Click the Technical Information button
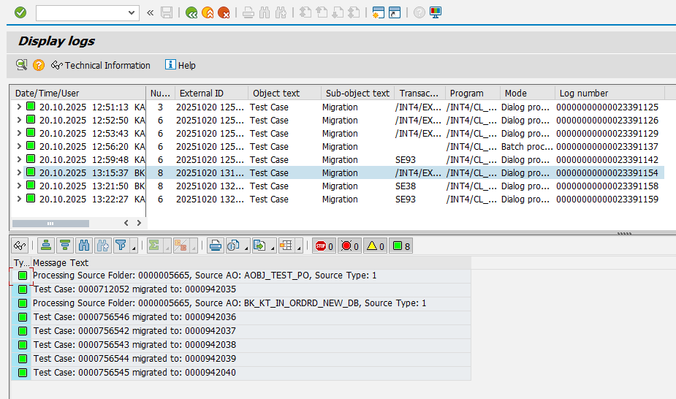This screenshot has height=399, width=676. click(101, 66)
